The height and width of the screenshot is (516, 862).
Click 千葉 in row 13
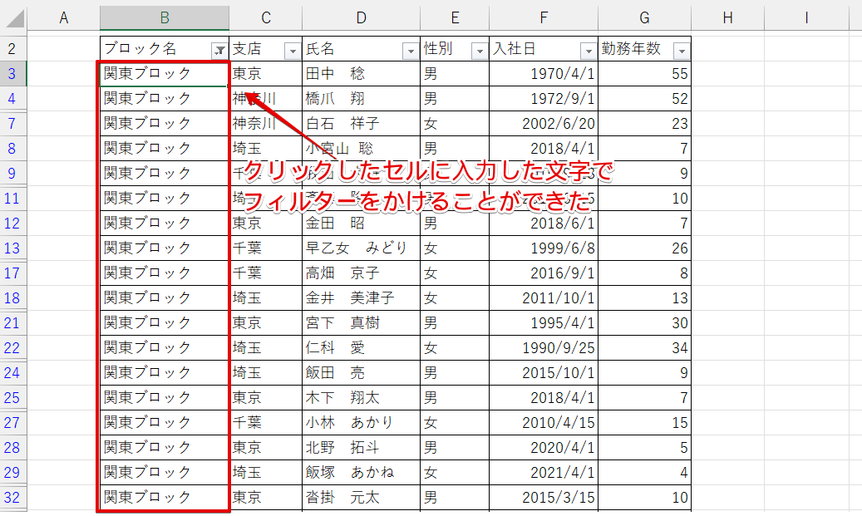pyautogui.click(x=247, y=248)
